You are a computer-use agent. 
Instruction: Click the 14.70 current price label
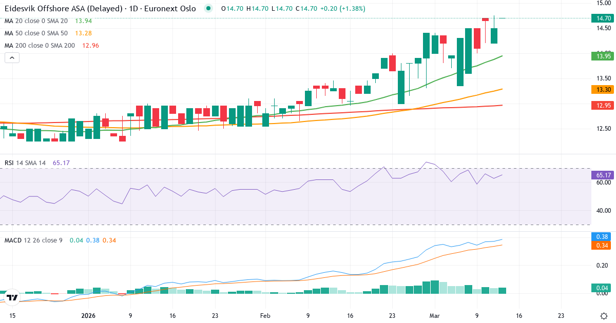click(x=603, y=18)
